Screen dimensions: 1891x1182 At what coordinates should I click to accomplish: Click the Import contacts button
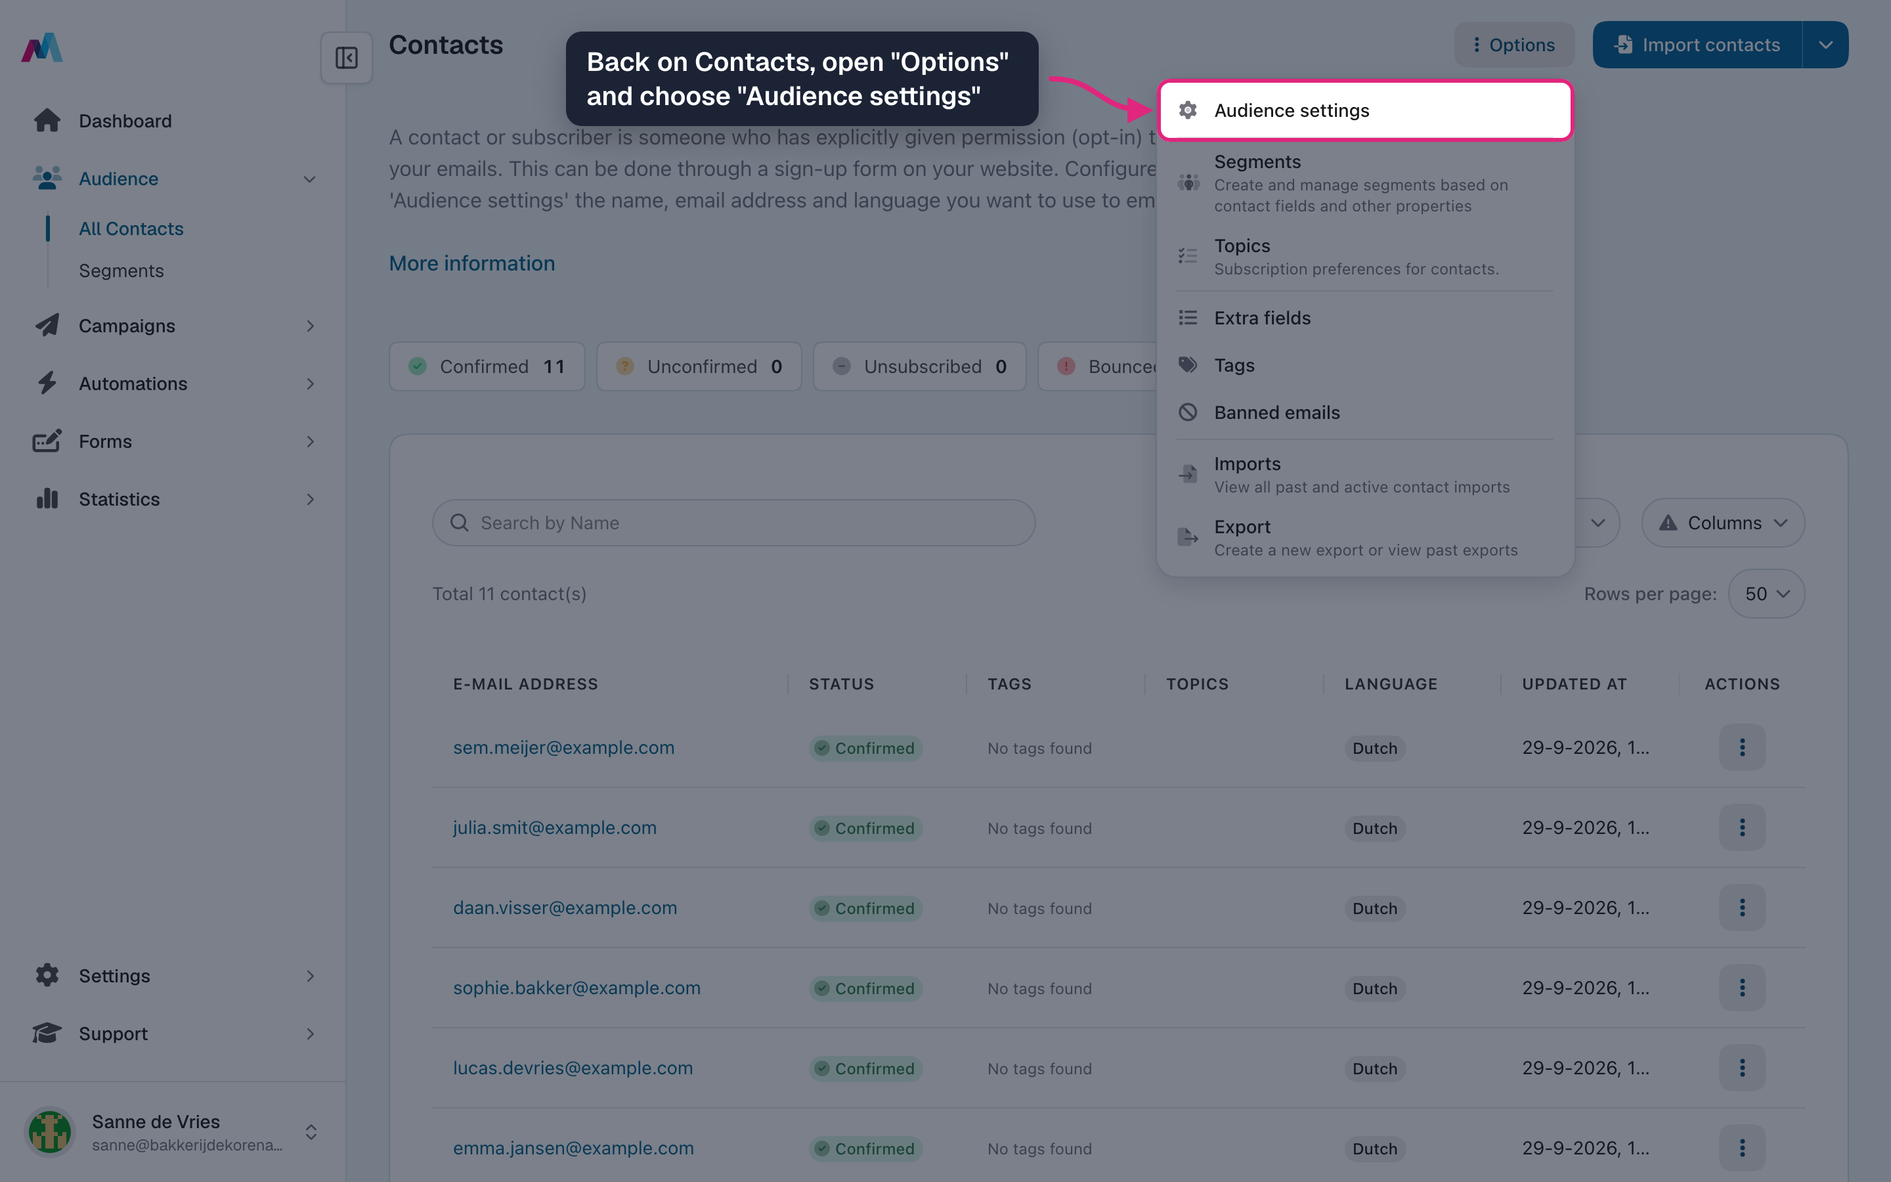coord(1697,45)
